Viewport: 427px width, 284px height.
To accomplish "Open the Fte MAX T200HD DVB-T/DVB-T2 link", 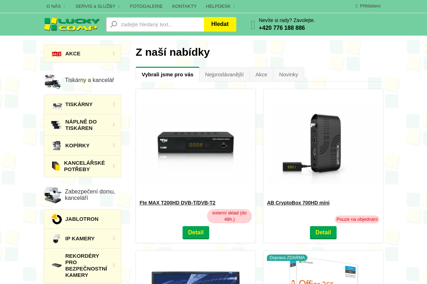I will 177,203.
